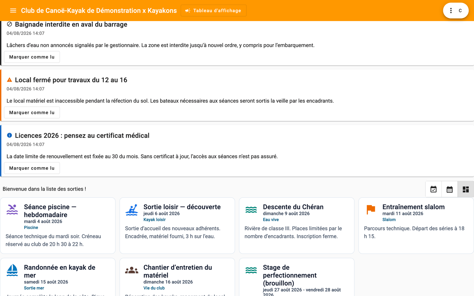474x296 pixels.
Task: Select the card grid view
Action: 466,189
